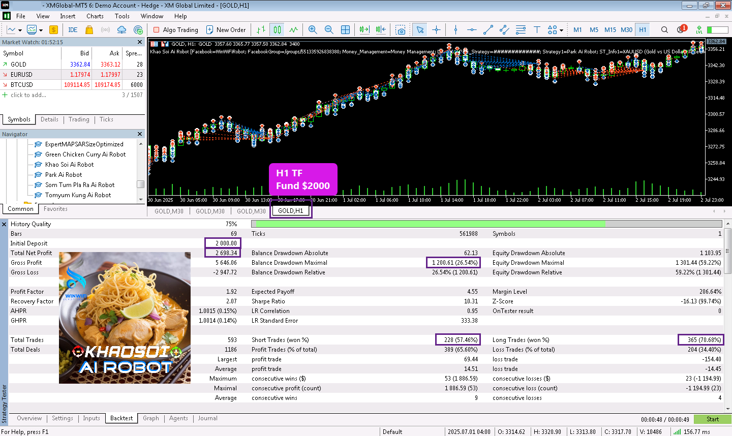This screenshot has height=436, width=732.
Task: Select the vertical line drawing tool
Action: tap(455, 30)
